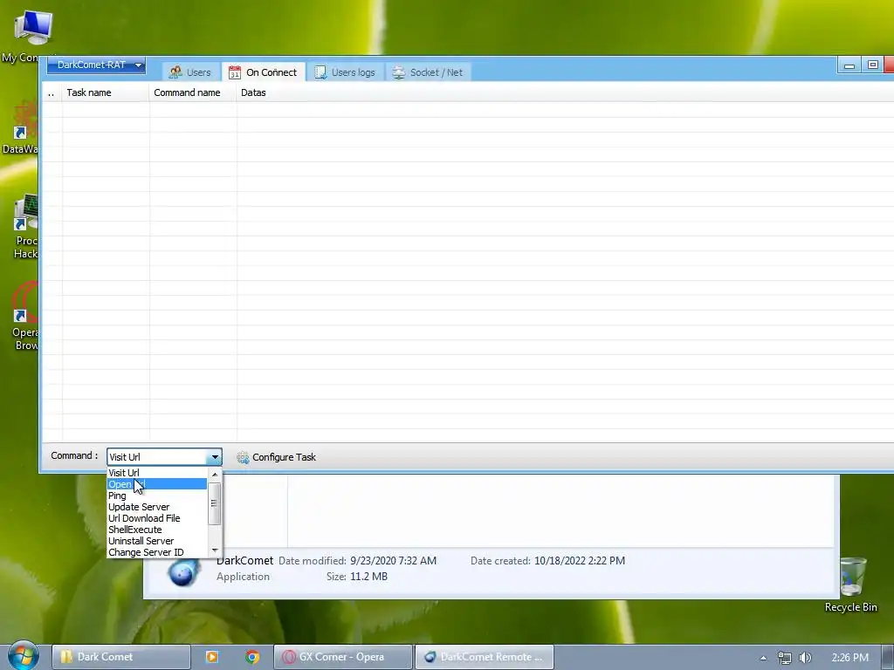This screenshot has width=894, height=670.
Task: Click the Configure Task button
Action: (x=276, y=457)
